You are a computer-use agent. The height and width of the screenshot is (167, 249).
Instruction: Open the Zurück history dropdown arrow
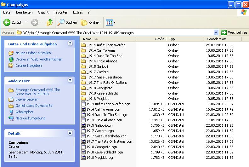point(26,22)
